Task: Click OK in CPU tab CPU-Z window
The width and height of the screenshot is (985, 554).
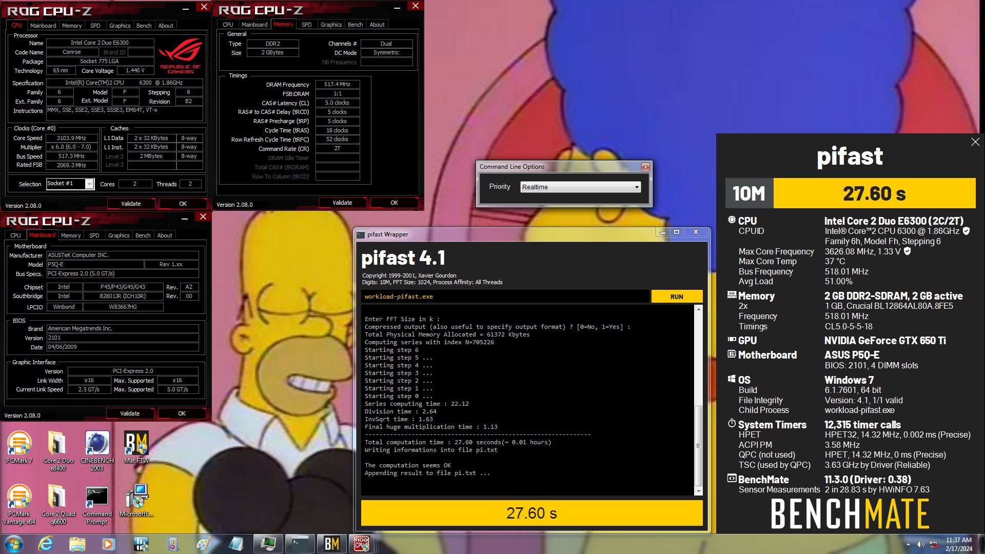Action: [x=183, y=204]
